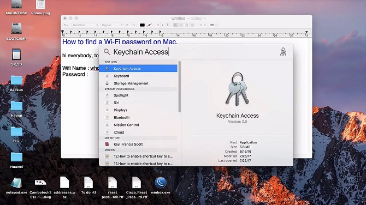Click the Spotlight results list scrollbar
366x205 pixels.
click(180, 87)
